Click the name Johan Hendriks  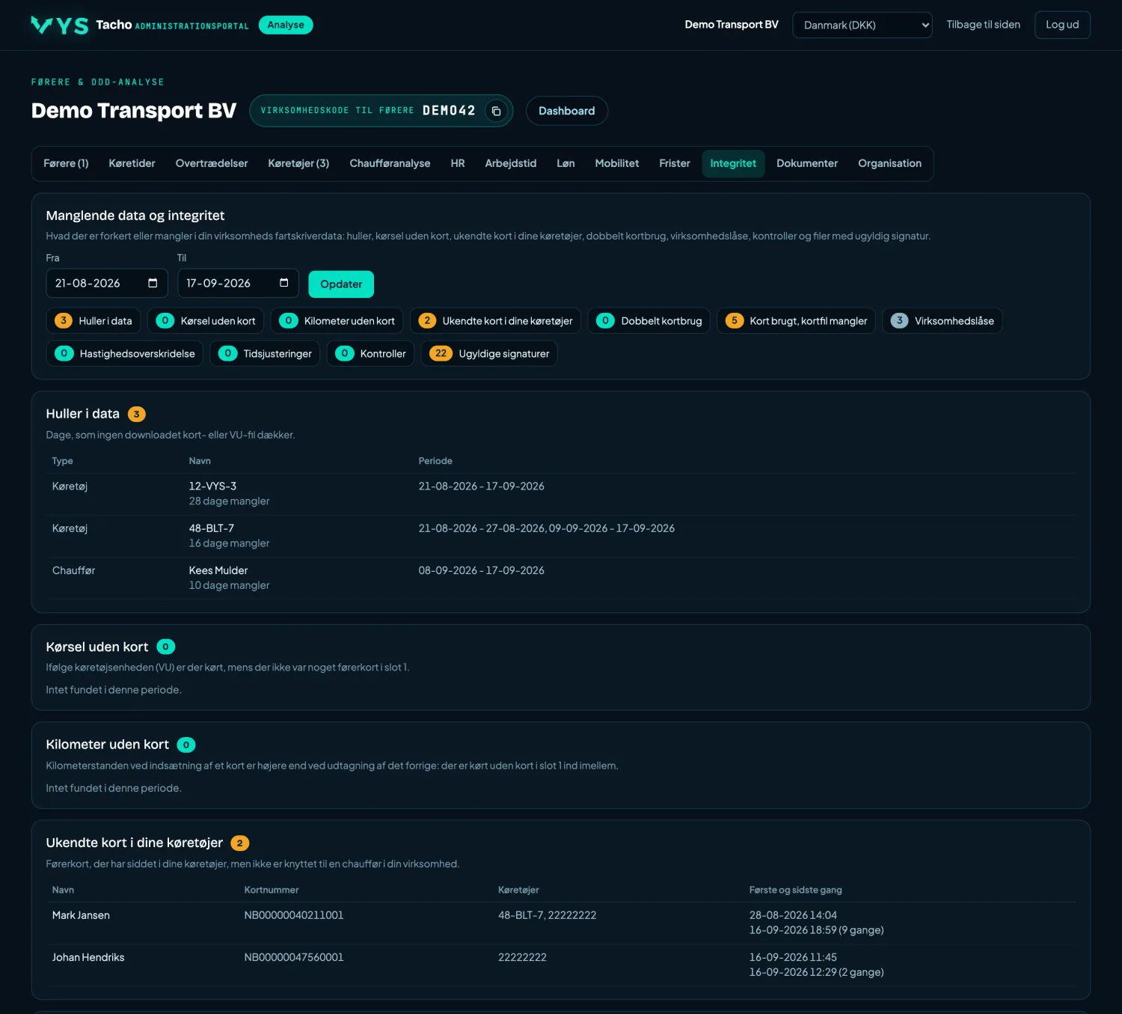pos(88,957)
